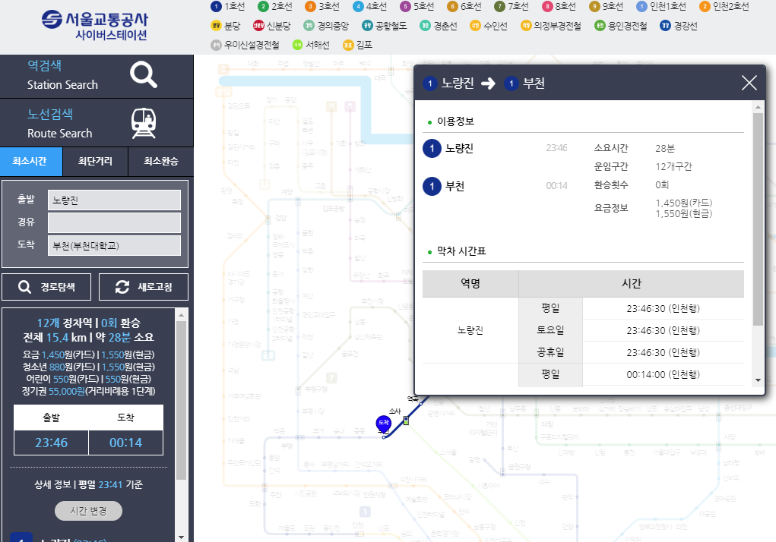Select the 우이신설경전철 line legend icon
Screen dimensions: 776x542
[x=216, y=45]
